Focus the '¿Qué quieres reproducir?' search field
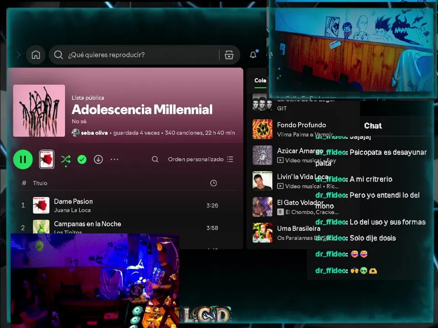The image size is (438, 328). 145,55
